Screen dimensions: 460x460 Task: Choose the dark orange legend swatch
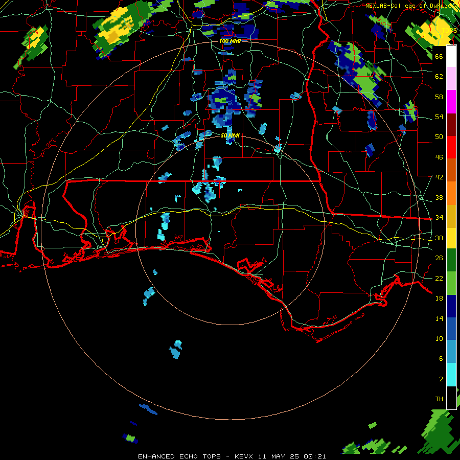[451, 170]
